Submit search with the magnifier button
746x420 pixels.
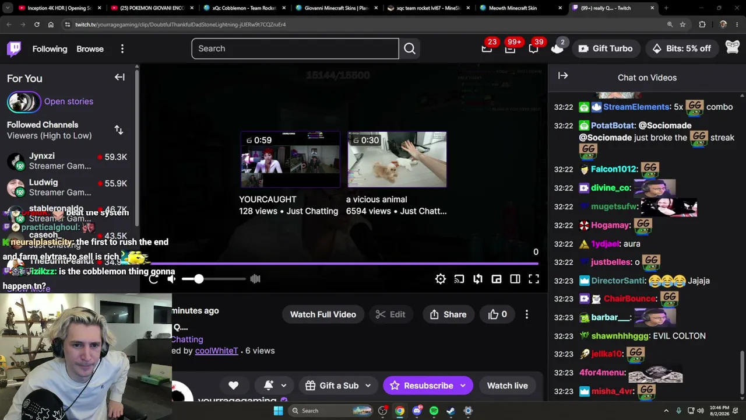click(x=410, y=48)
